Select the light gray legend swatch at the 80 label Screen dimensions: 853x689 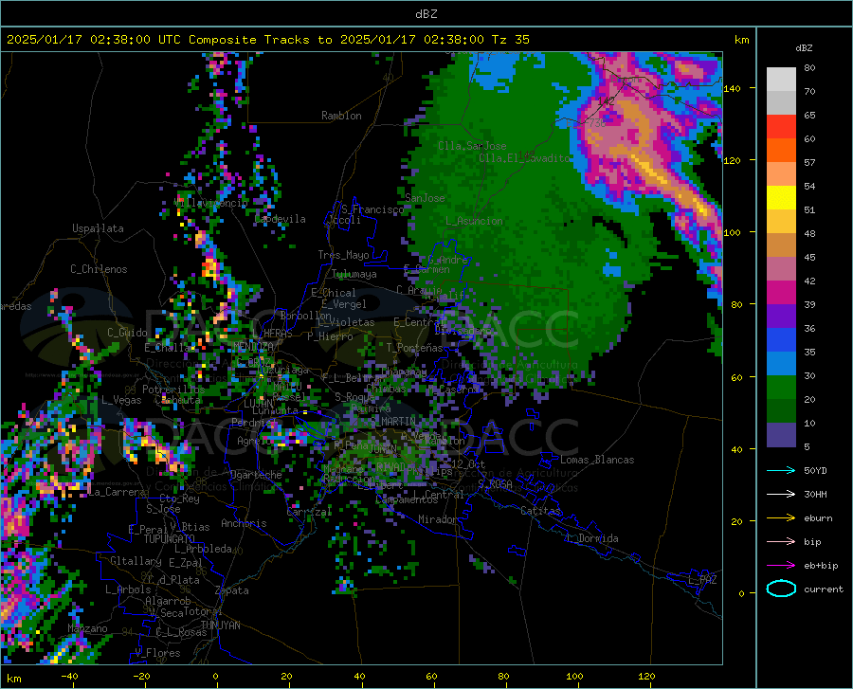781,80
